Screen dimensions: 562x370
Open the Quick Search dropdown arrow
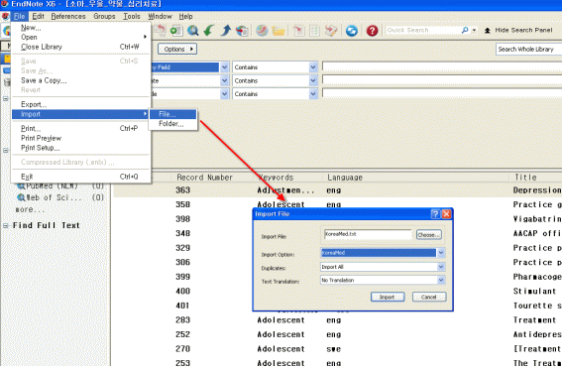coord(474,31)
